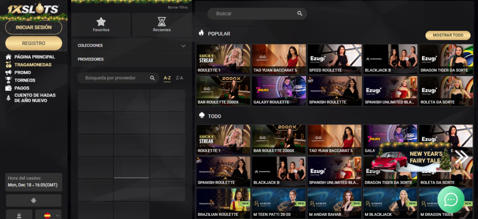The image size is (478, 219).
Task: Open Spanish Roulette in Popular section
Action: tap(334, 91)
